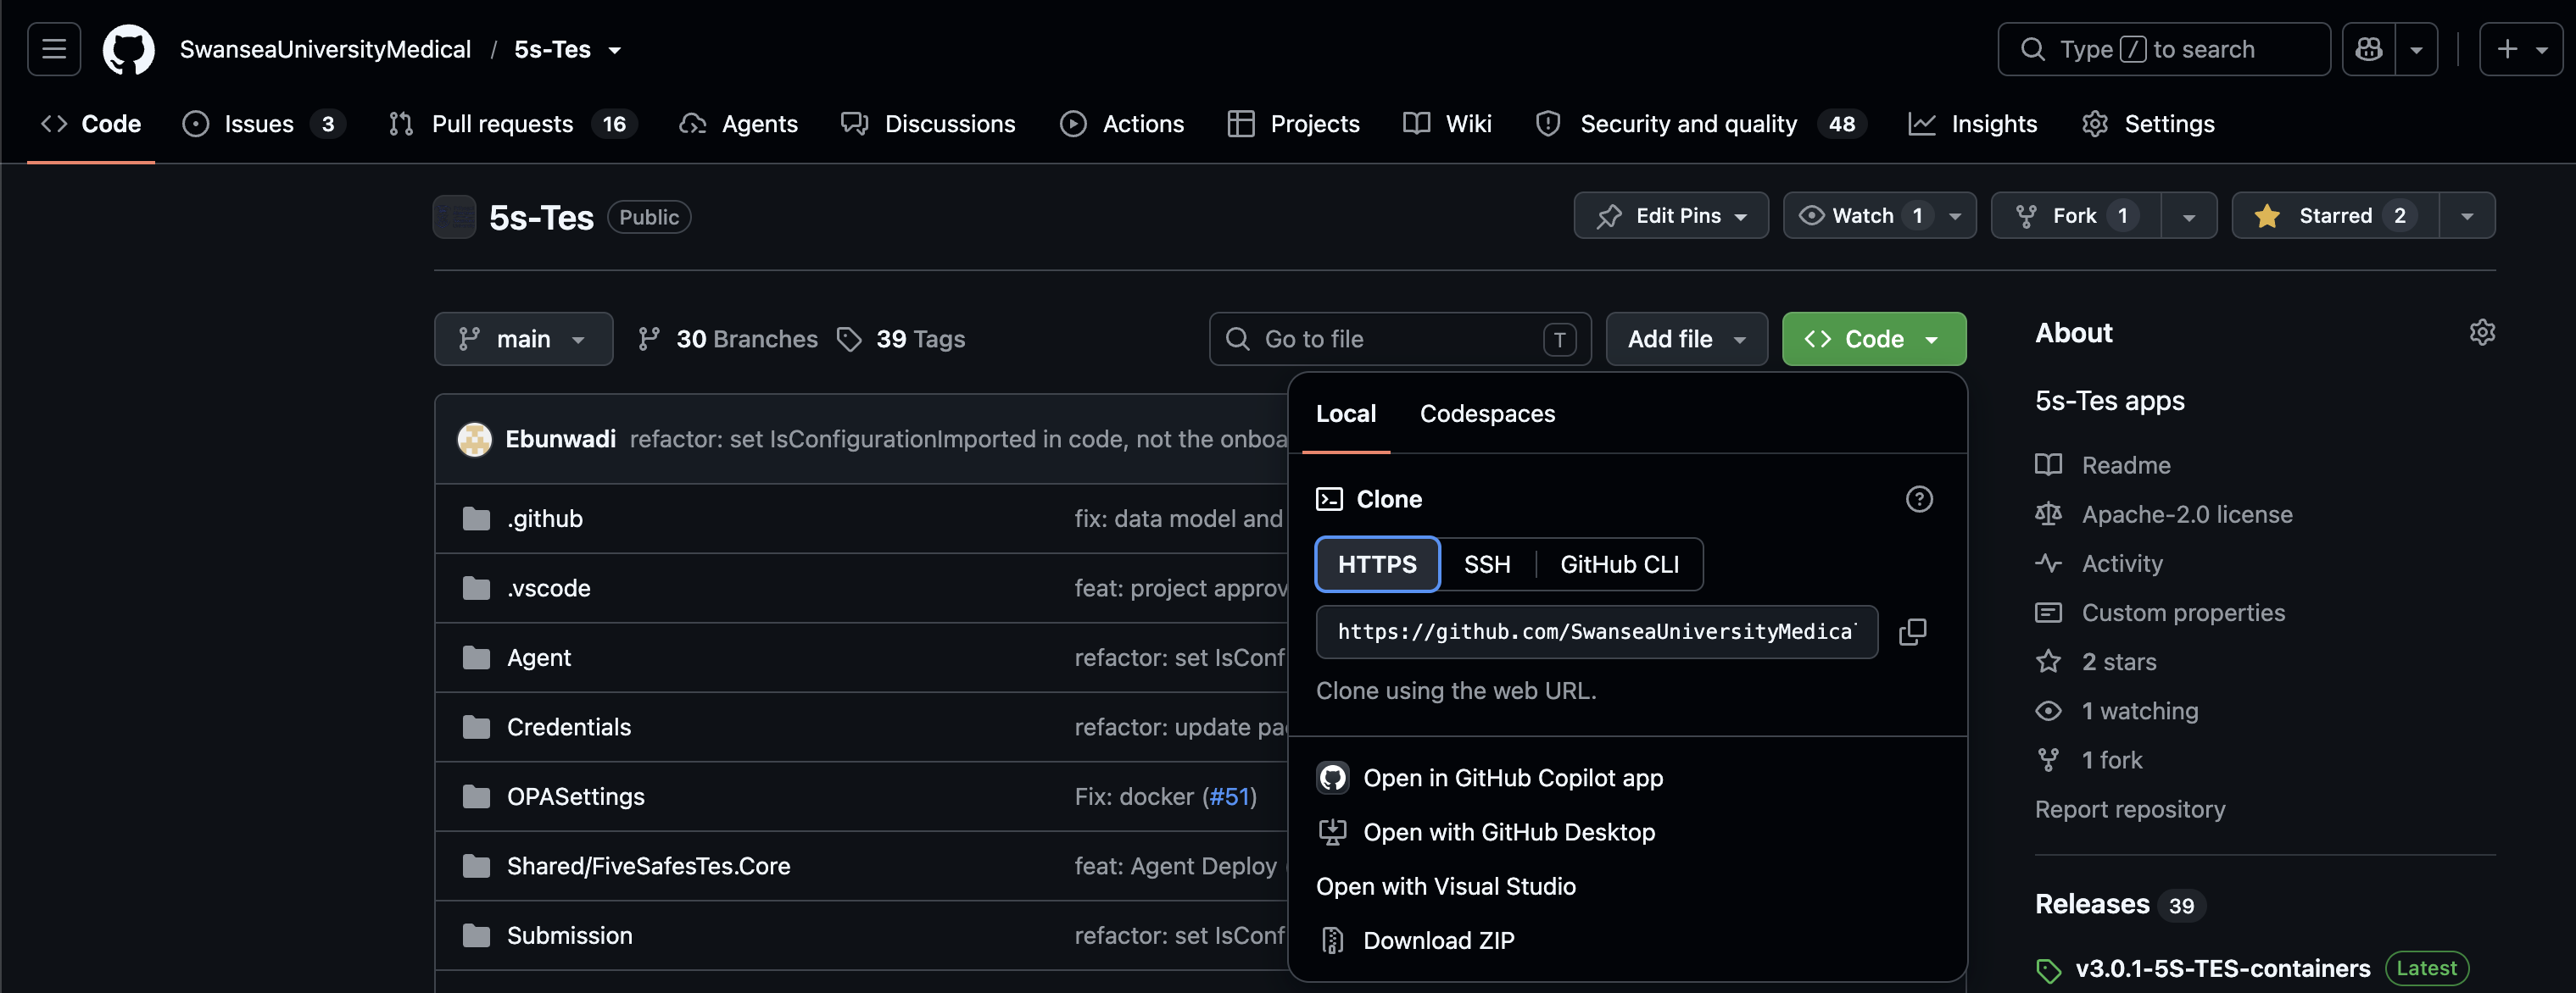Open the Projects tab

point(1293,124)
